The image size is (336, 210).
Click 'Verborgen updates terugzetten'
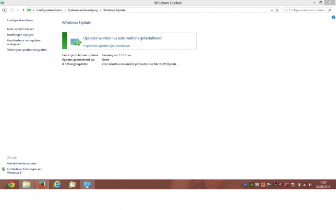tap(27, 50)
